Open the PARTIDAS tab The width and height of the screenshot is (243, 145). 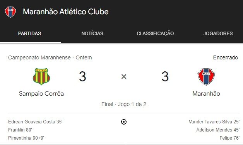click(x=29, y=33)
